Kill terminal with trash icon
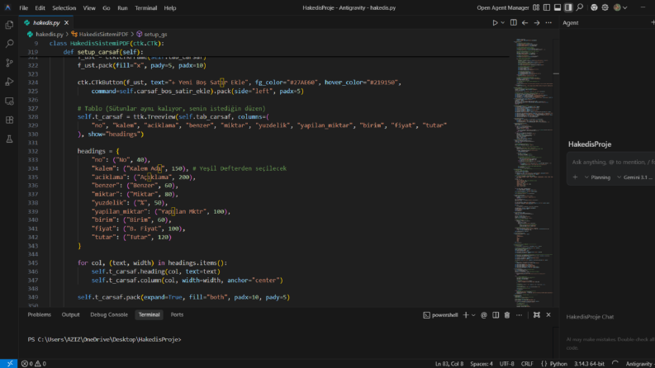The image size is (655, 368). click(x=507, y=315)
